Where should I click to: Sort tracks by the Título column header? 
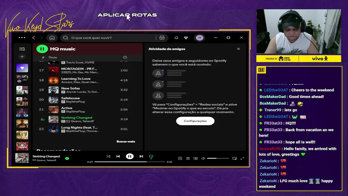(x=53, y=57)
